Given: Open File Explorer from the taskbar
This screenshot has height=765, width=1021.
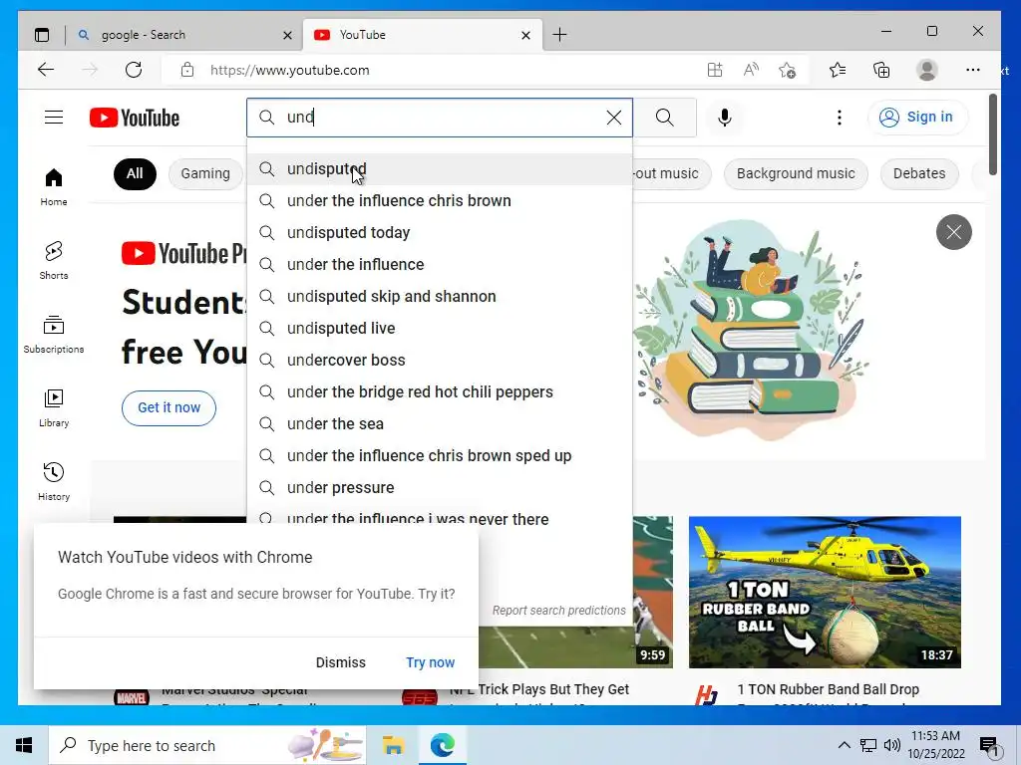Looking at the screenshot, I should (x=393, y=745).
